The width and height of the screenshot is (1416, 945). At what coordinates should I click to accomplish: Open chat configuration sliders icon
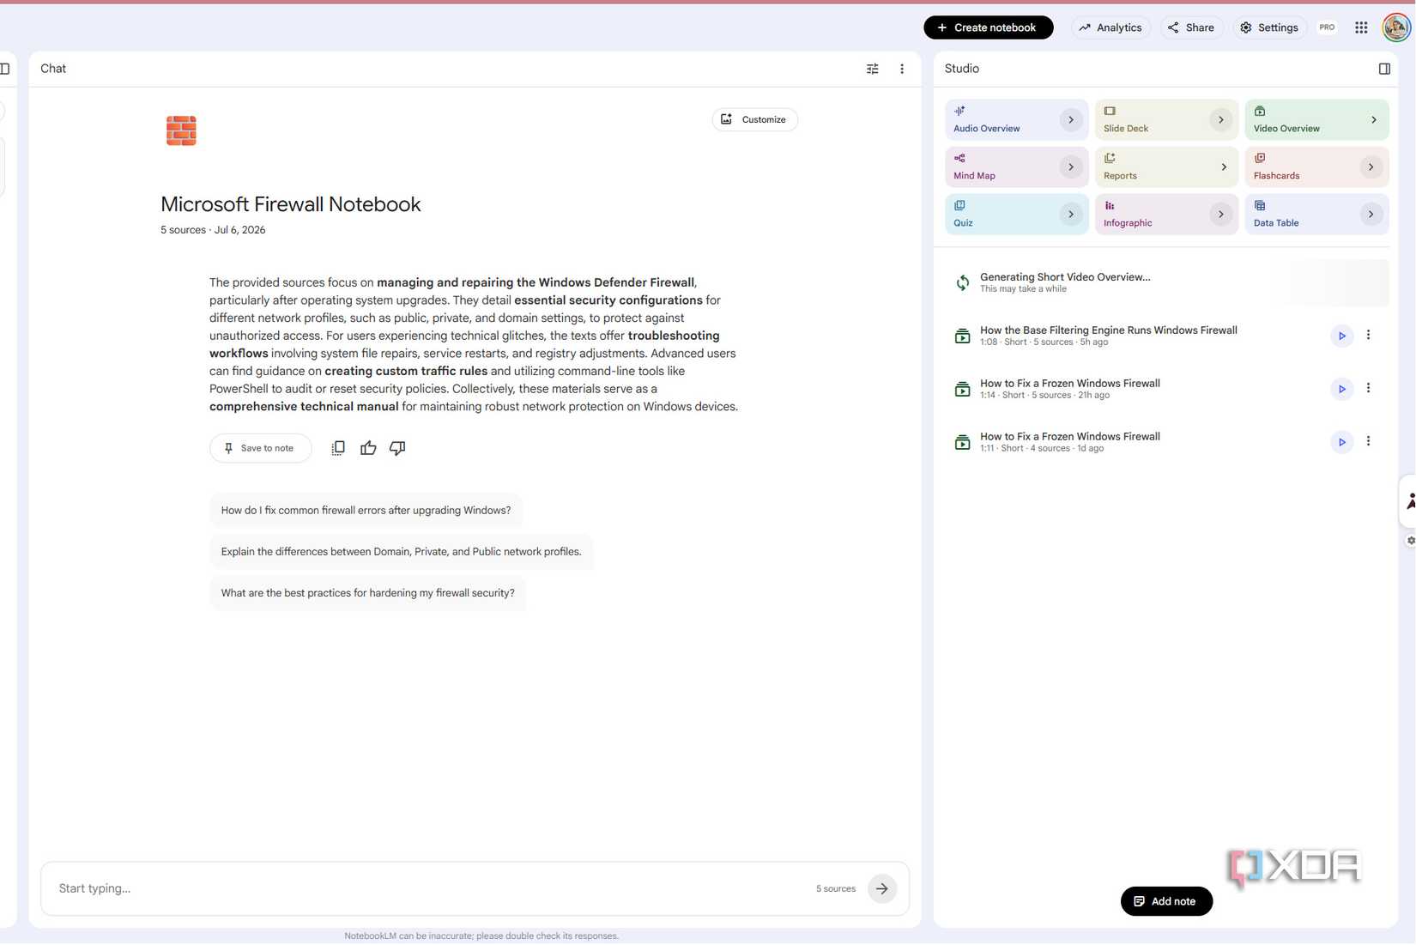(x=872, y=69)
